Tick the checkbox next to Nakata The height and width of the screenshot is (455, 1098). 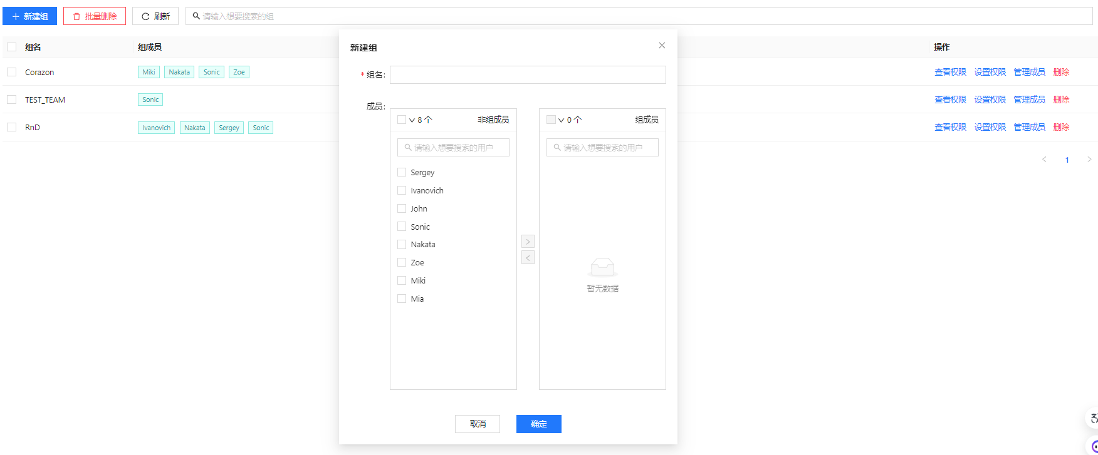402,245
